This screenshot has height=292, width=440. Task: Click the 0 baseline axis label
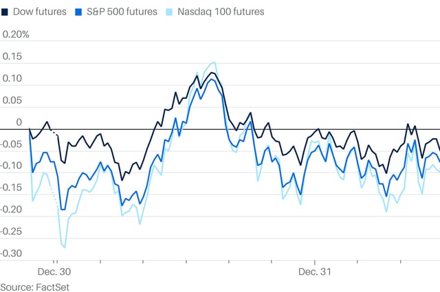pos(19,122)
